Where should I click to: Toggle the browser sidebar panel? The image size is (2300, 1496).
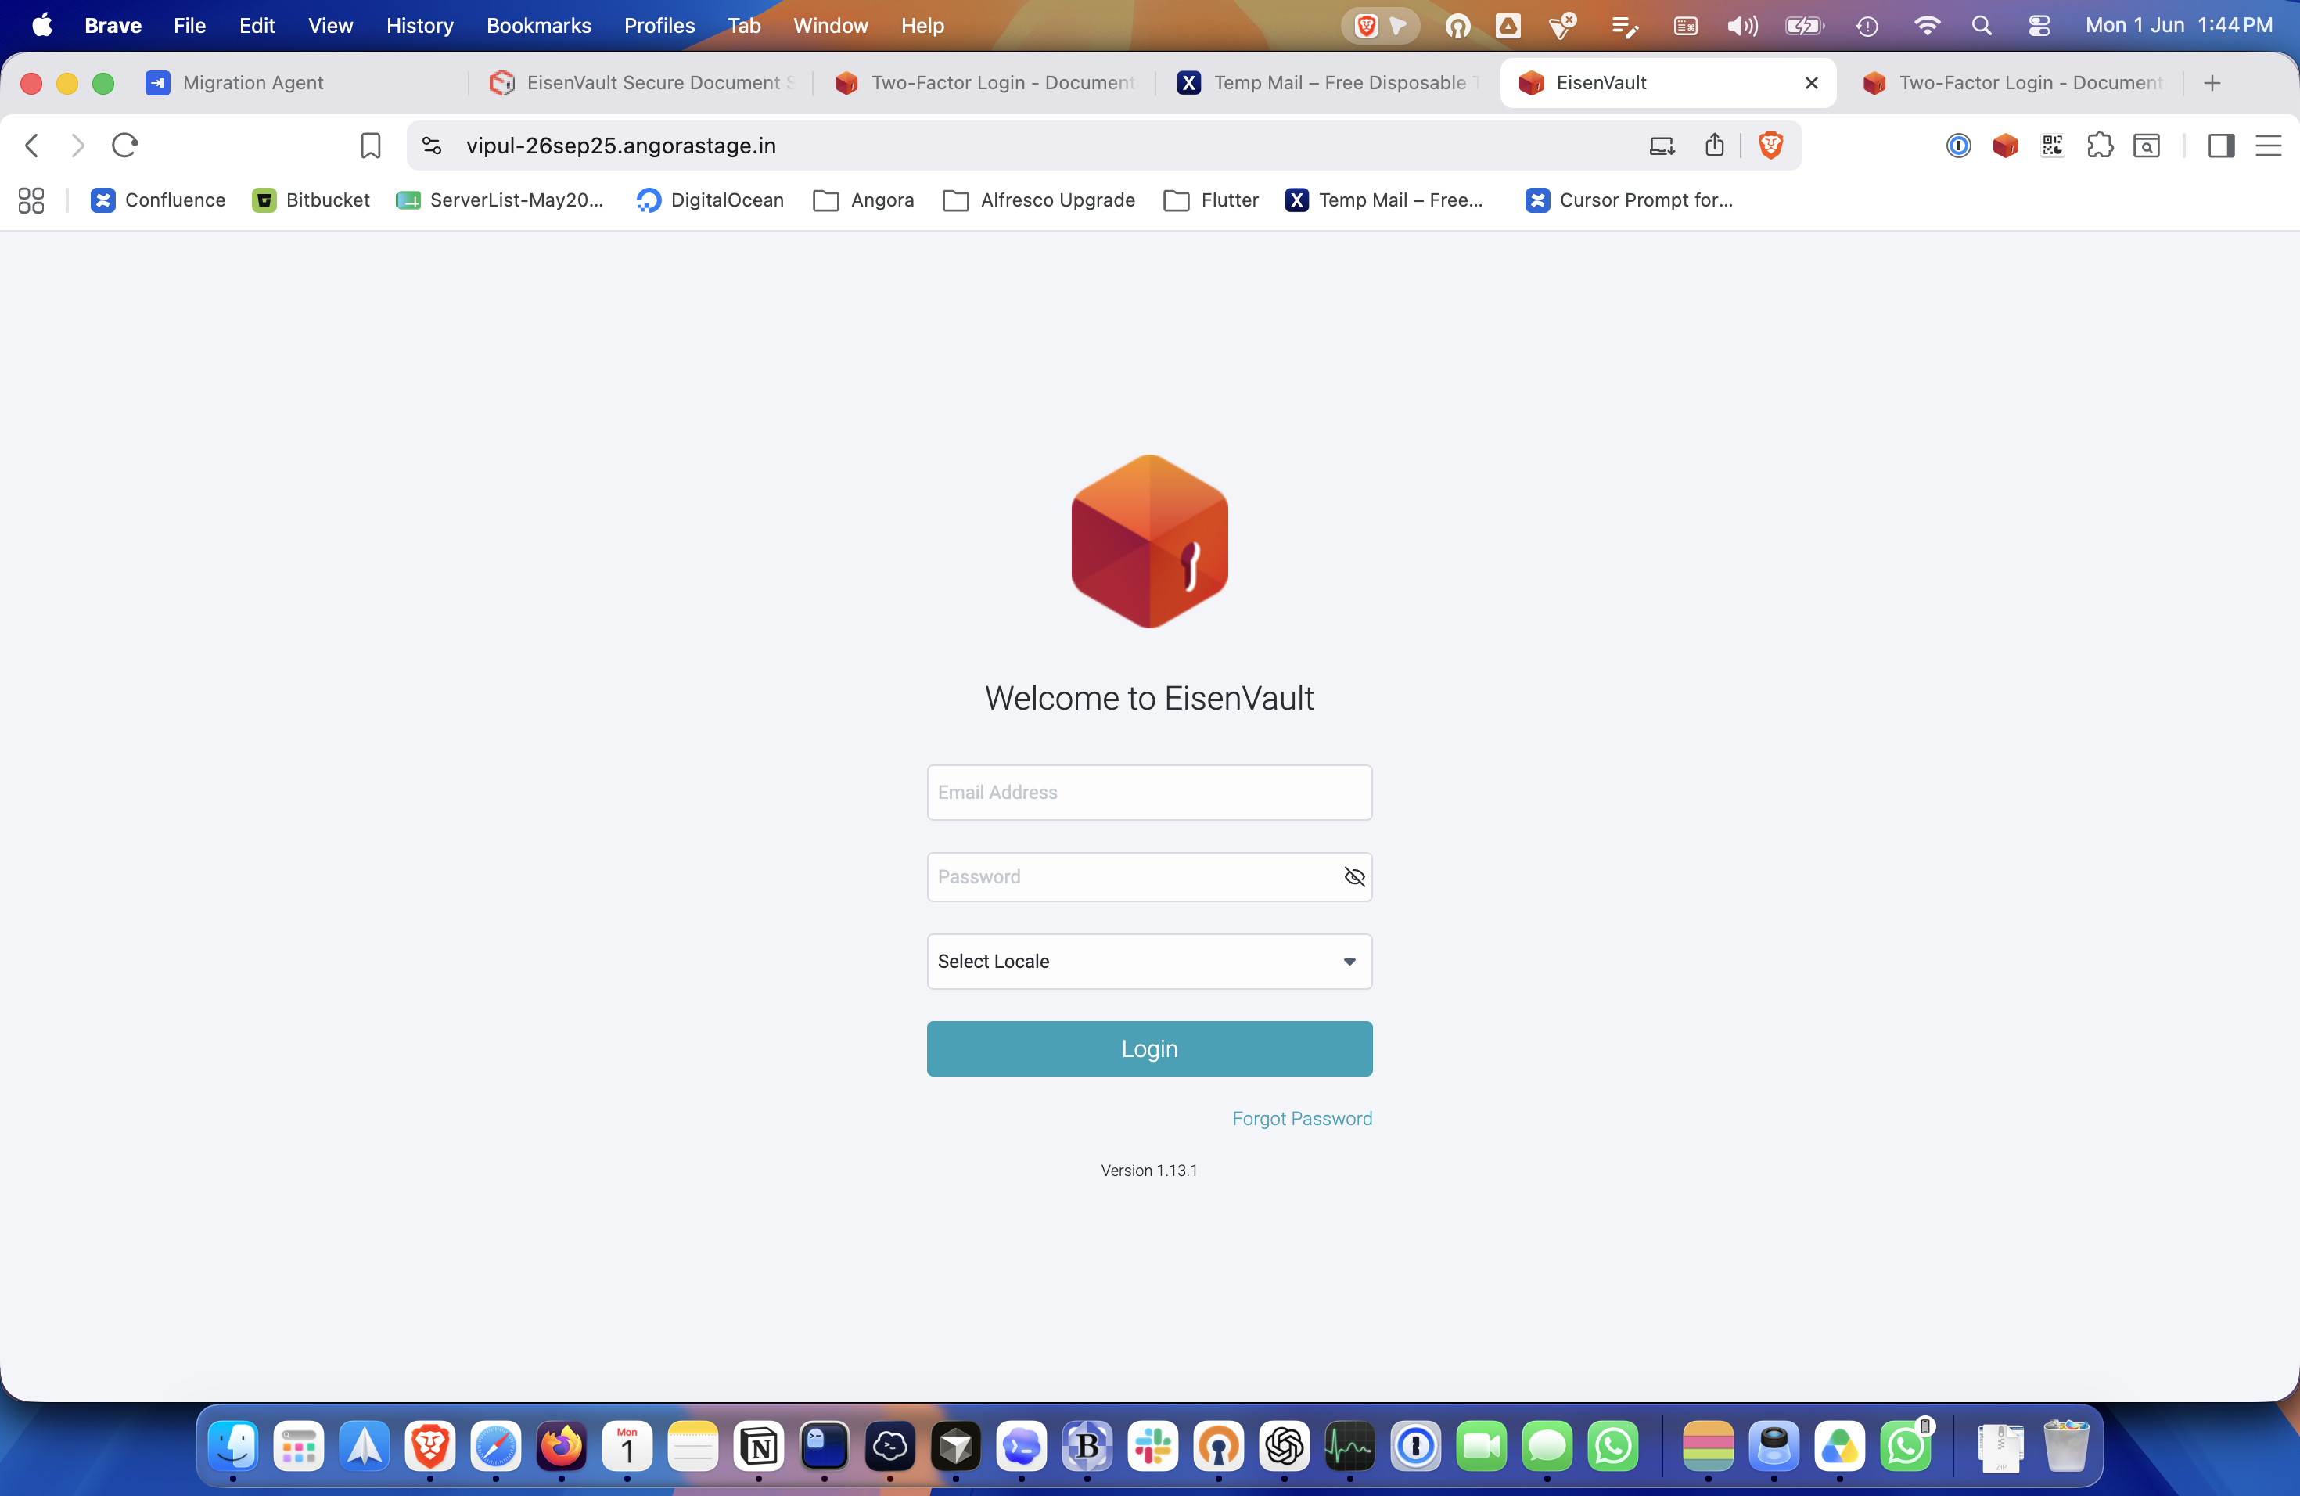point(2221,146)
